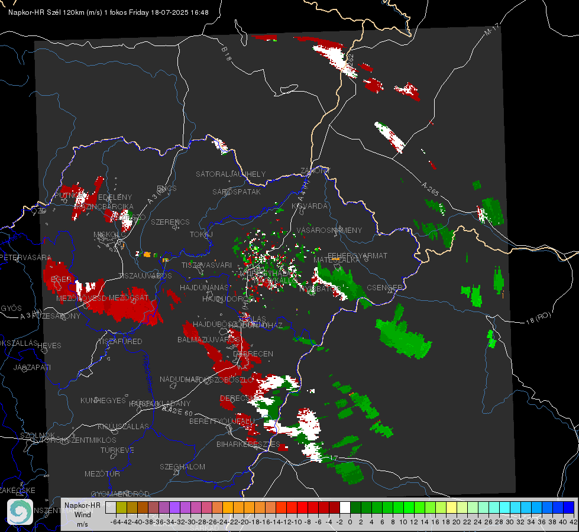
Task: Click the SZERENCS label
Action: click(x=170, y=222)
